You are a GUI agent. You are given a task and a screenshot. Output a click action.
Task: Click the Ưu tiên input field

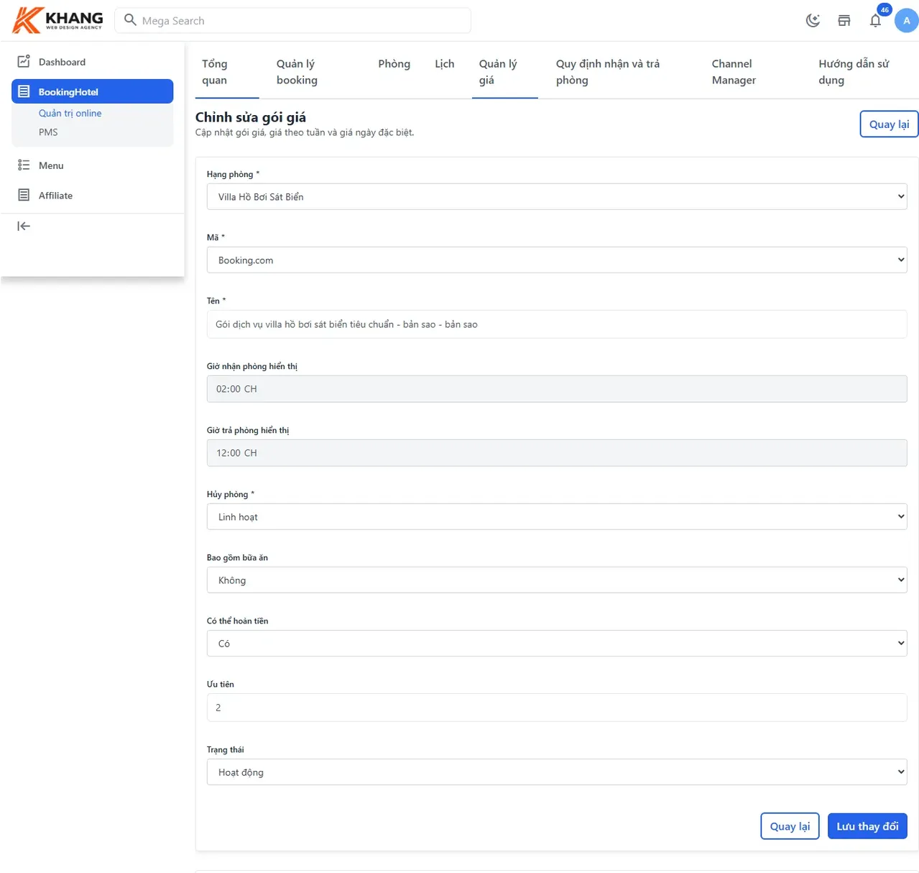pos(557,708)
